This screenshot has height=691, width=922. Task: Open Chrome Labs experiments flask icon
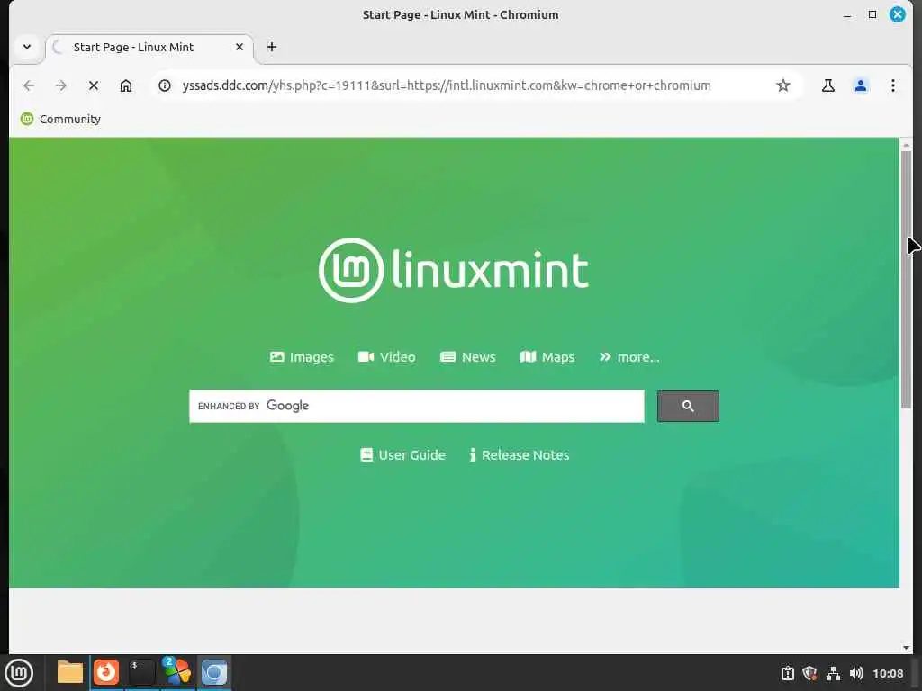(828, 85)
